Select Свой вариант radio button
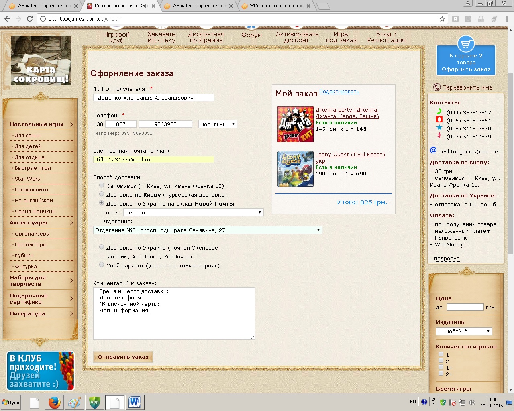 (102, 265)
